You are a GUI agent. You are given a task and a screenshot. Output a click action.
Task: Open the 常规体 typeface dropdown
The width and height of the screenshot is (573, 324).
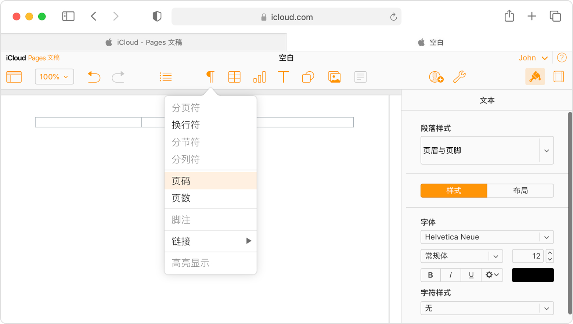point(462,256)
